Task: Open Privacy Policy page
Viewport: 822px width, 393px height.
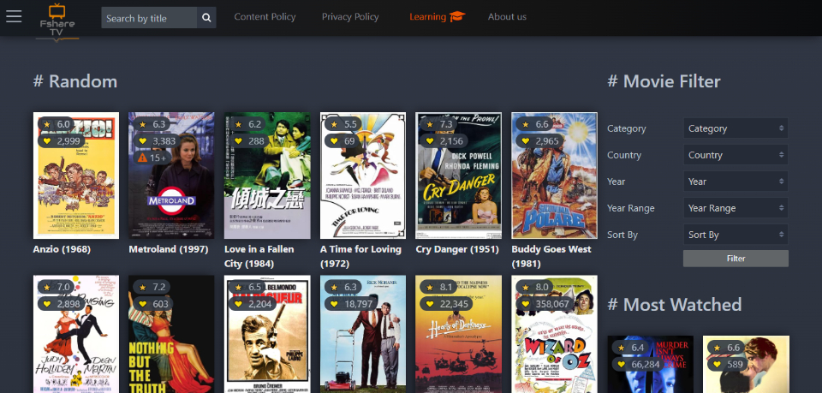Action: [x=350, y=17]
